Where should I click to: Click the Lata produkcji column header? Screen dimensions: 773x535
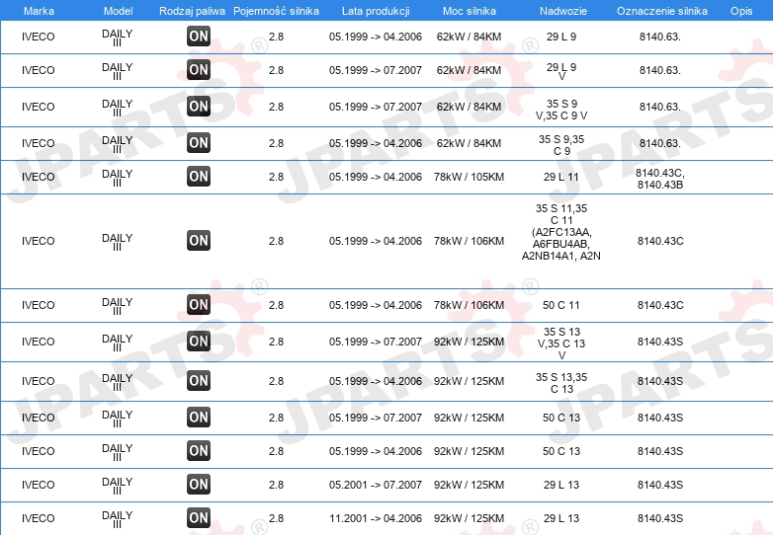376,11
